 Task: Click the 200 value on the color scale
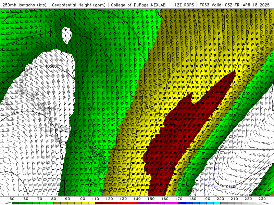point(220,199)
